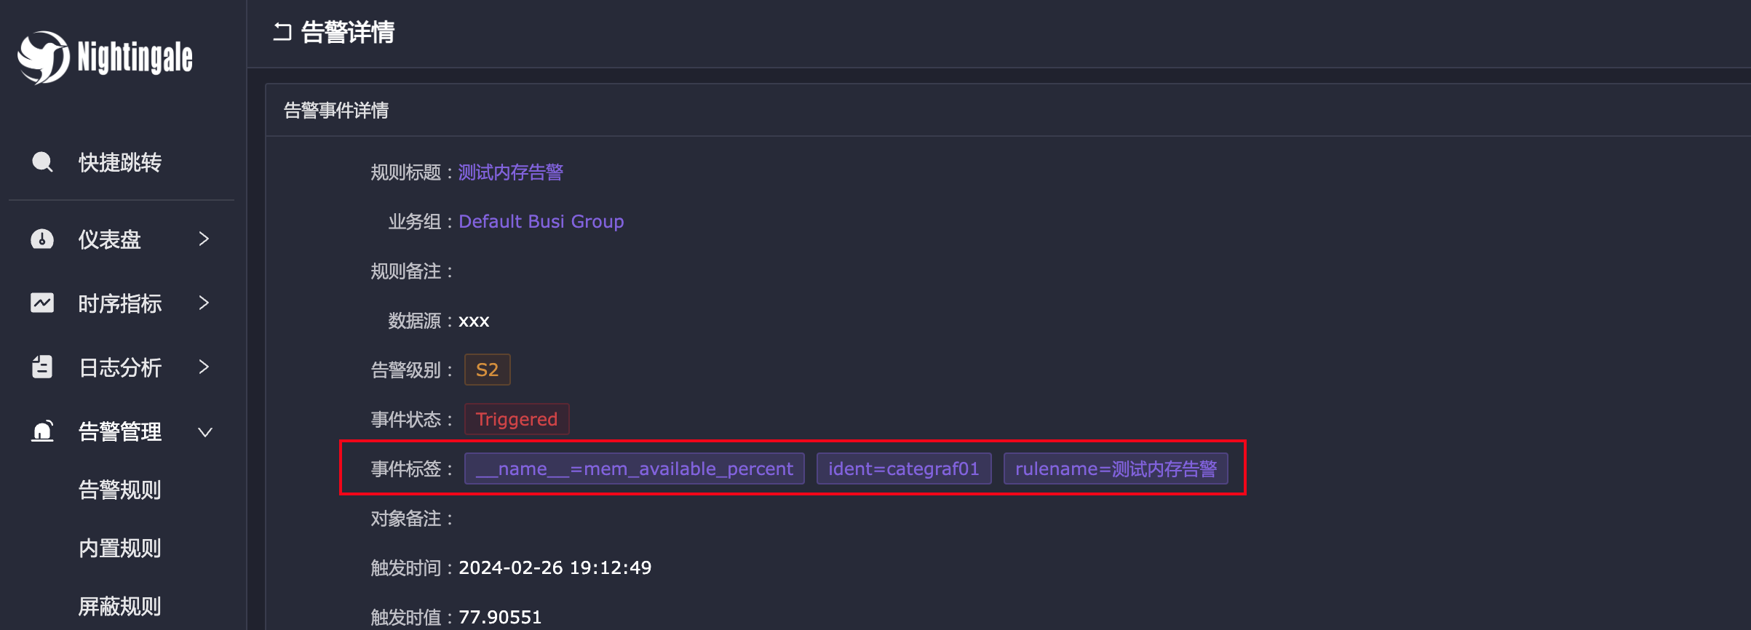The width and height of the screenshot is (1751, 630).
Task: Click the 日志分析 document icon
Action: point(42,367)
